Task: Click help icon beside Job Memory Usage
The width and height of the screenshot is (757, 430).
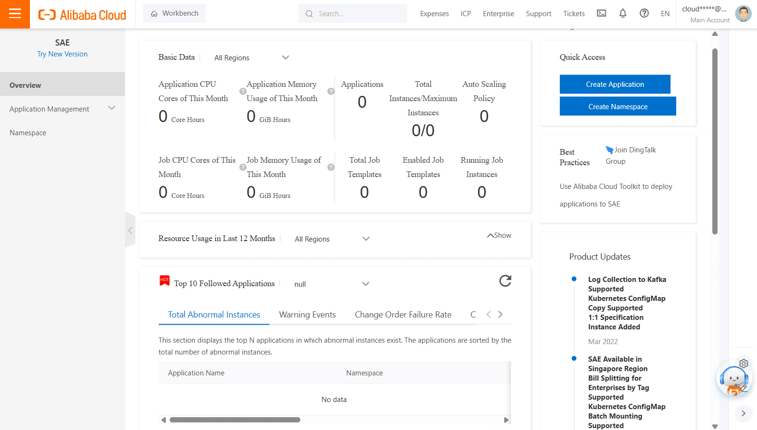Action: tap(331, 167)
